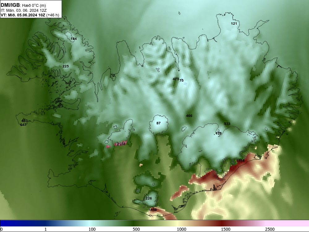
Task: Click the '1000' tick on the color scale
Action: [181, 229]
